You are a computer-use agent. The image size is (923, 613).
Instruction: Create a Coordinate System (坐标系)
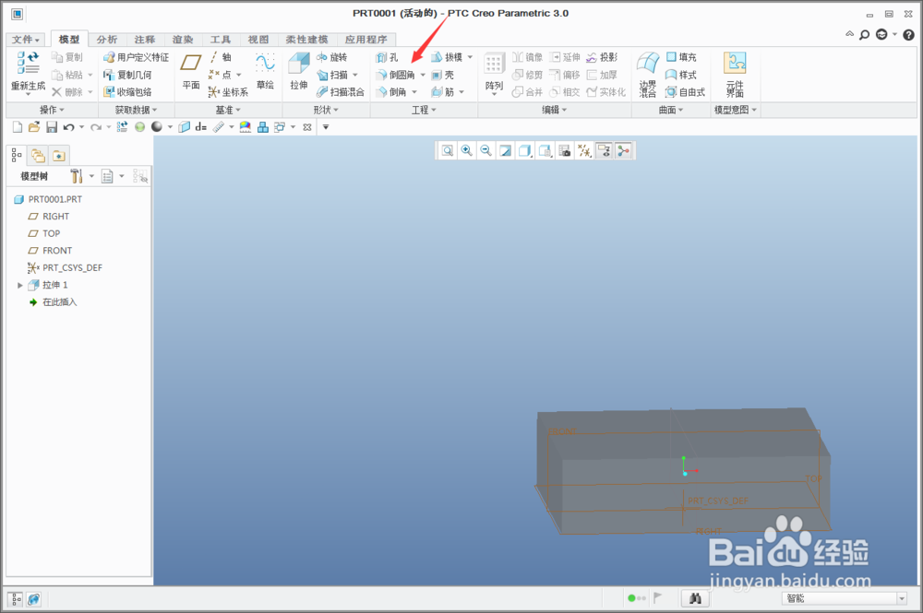228,91
